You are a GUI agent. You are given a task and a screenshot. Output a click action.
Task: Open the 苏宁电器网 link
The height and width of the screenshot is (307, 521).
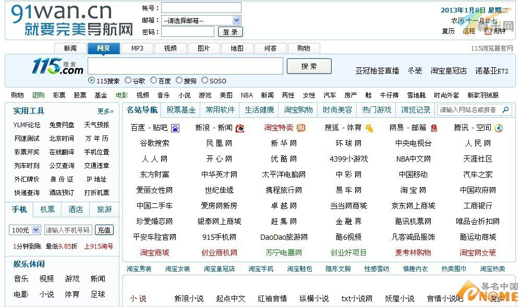point(284,252)
